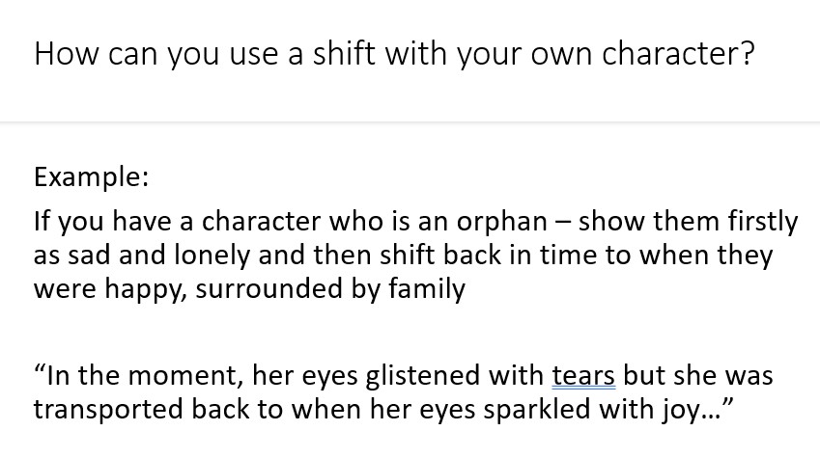Click the words "but she was" in the quote
Viewport: 820px width, 458px height.
point(698,376)
